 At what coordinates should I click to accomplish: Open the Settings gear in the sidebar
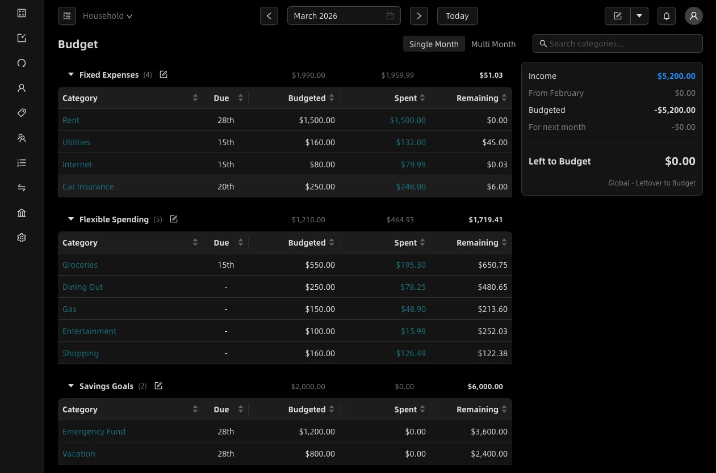coord(21,237)
